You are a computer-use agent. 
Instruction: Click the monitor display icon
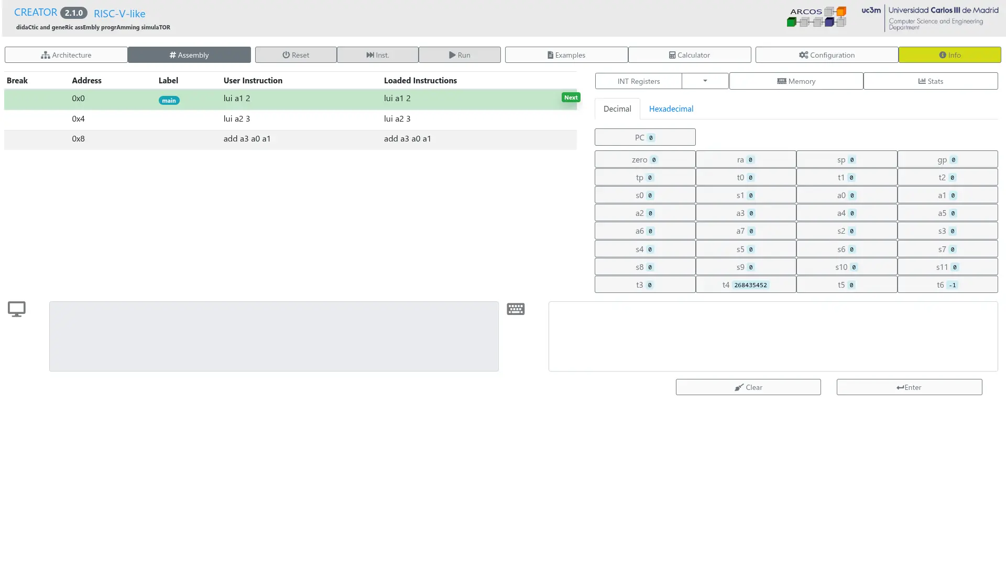coord(17,309)
